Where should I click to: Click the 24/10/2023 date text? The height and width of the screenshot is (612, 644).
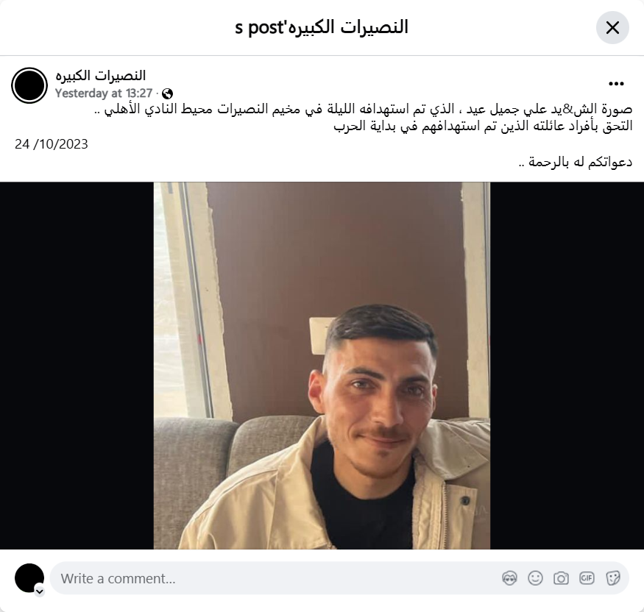52,144
